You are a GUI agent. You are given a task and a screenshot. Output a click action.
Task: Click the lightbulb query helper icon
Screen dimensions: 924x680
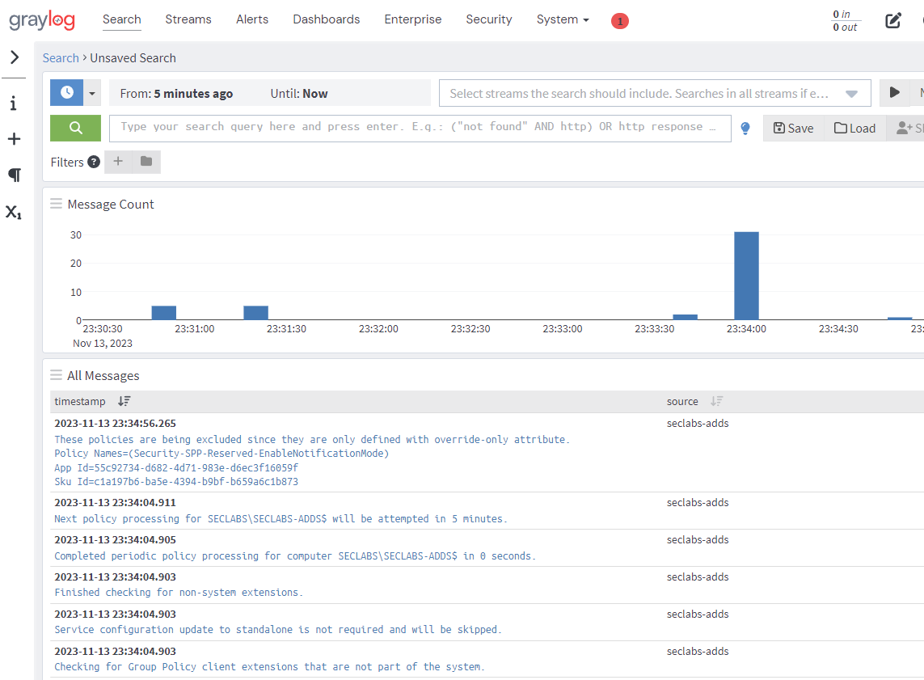[745, 128]
